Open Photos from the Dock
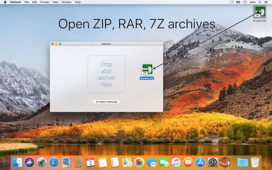Image resolution: width=272 pixels, height=170 pixels. pos(139,163)
